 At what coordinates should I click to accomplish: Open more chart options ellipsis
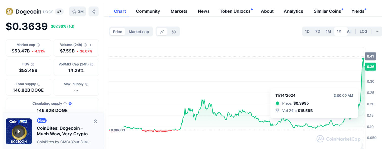pos(377,31)
